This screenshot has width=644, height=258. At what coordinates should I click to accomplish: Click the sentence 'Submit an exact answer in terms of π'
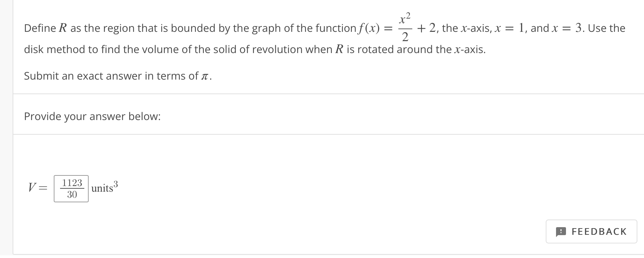[117, 76]
